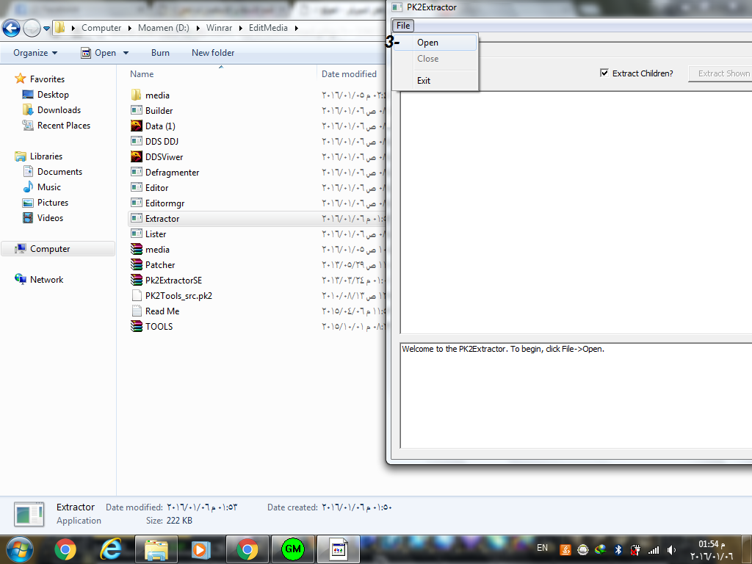The image size is (752, 564).
Task: Click the Bluetooth tray icon
Action: click(x=618, y=550)
